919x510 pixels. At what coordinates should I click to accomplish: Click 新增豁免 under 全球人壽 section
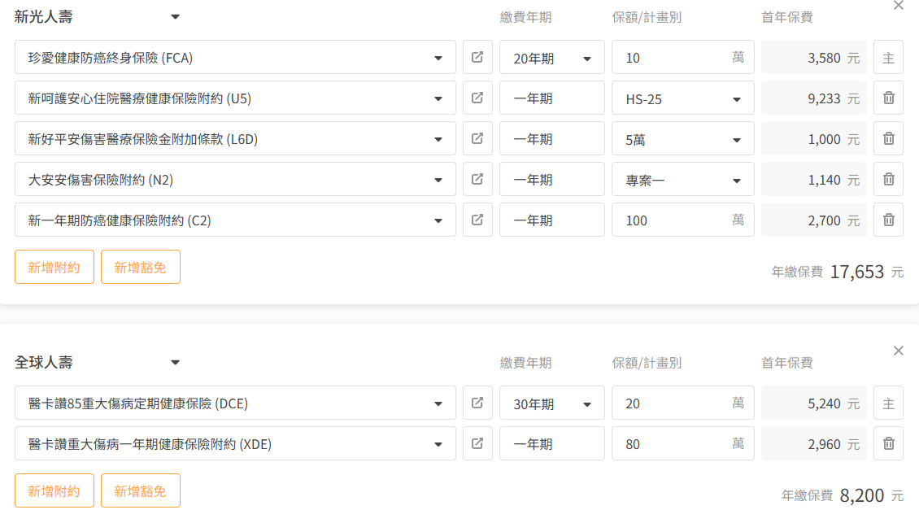click(x=140, y=490)
